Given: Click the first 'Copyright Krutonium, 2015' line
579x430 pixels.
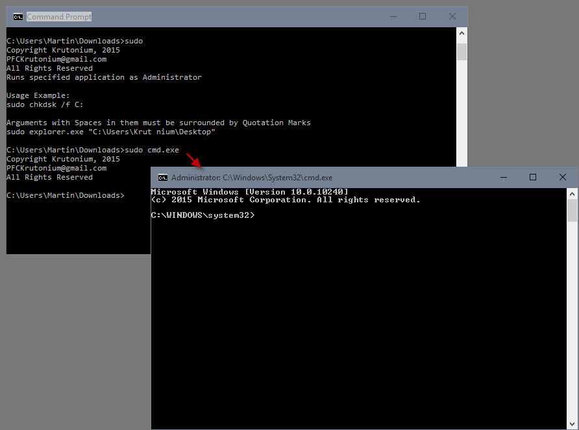Looking at the screenshot, I should coord(63,50).
